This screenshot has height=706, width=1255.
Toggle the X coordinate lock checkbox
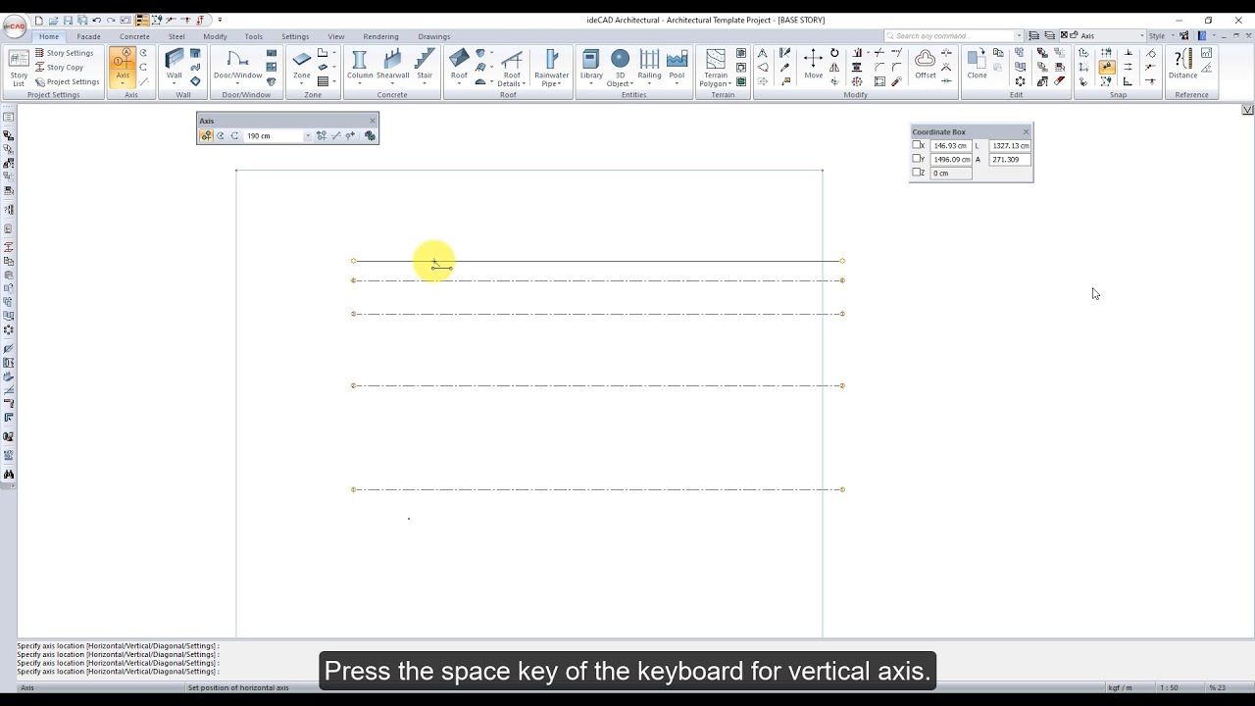(917, 145)
